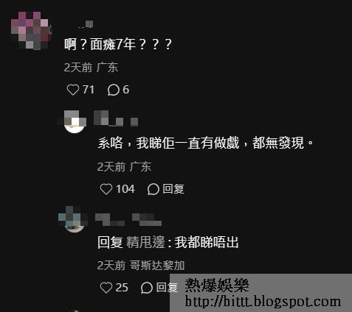Select the comment 啊?面瘫7年???

pos(118,44)
